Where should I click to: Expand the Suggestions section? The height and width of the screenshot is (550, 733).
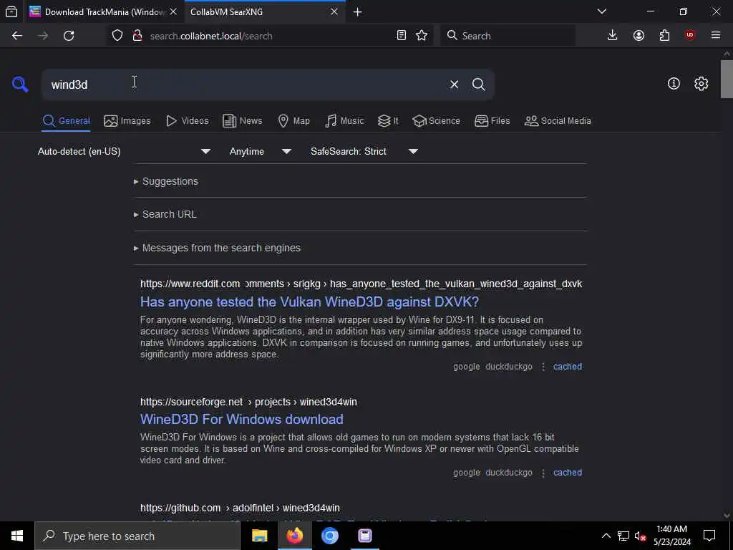click(x=170, y=181)
